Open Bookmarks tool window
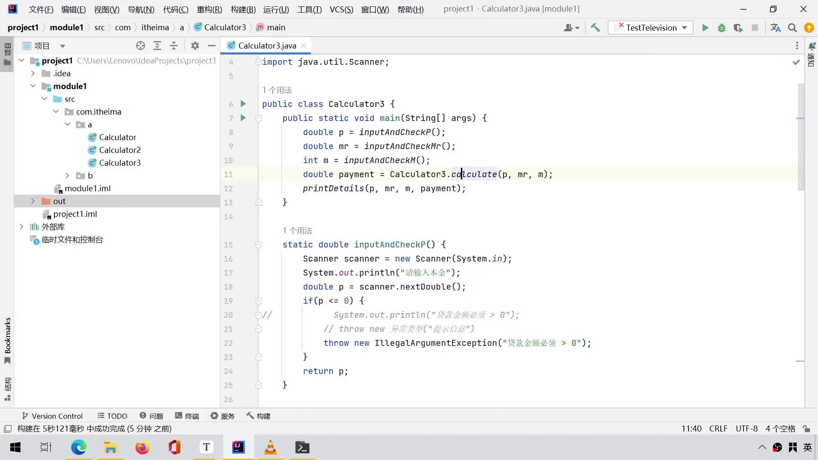Image resolution: width=818 pixels, height=460 pixels. point(7,340)
